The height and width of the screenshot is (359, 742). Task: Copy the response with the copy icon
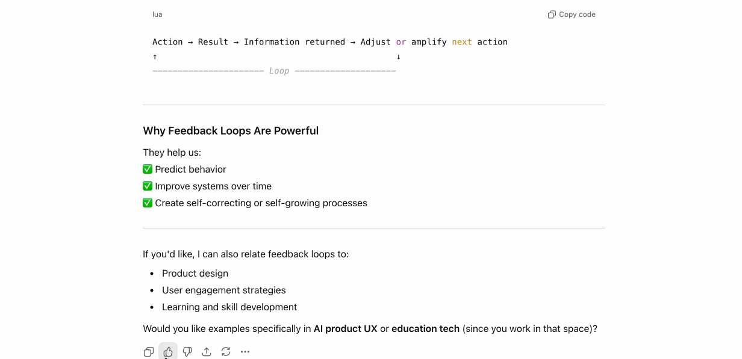(x=149, y=352)
